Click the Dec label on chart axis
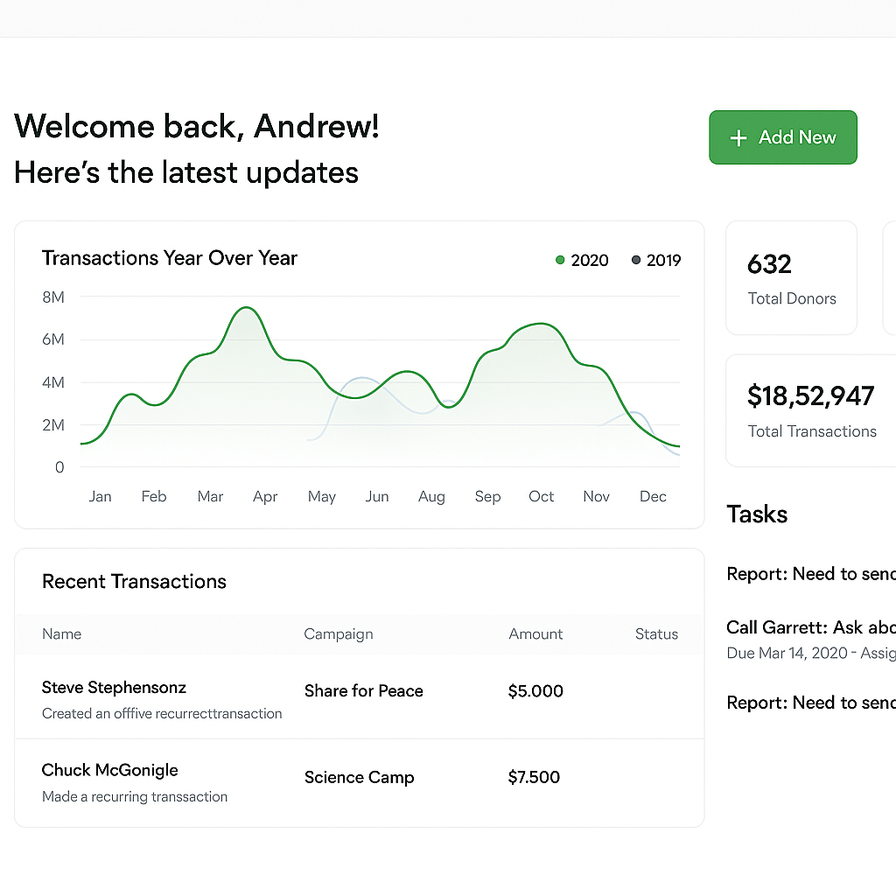Image resolution: width=896 pixels, height=896 pixels. click(653, 497)
